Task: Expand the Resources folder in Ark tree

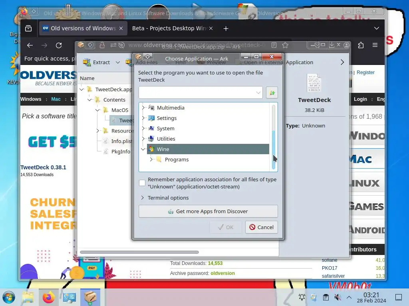Action: [98, 131]
